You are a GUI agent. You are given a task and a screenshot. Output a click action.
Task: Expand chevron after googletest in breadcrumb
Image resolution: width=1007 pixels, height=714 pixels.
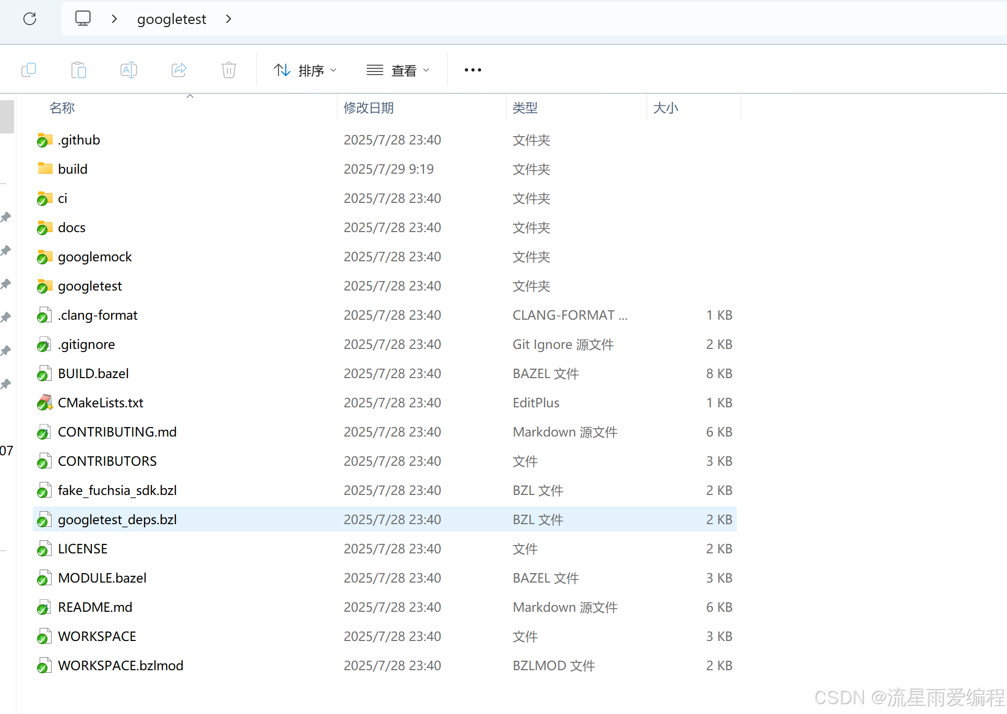(x=228, y=19)
